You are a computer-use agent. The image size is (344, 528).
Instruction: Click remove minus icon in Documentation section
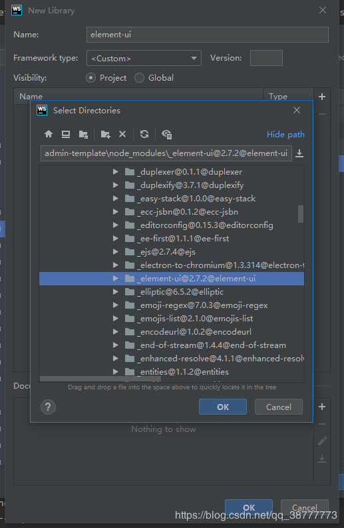coord(322,424)
